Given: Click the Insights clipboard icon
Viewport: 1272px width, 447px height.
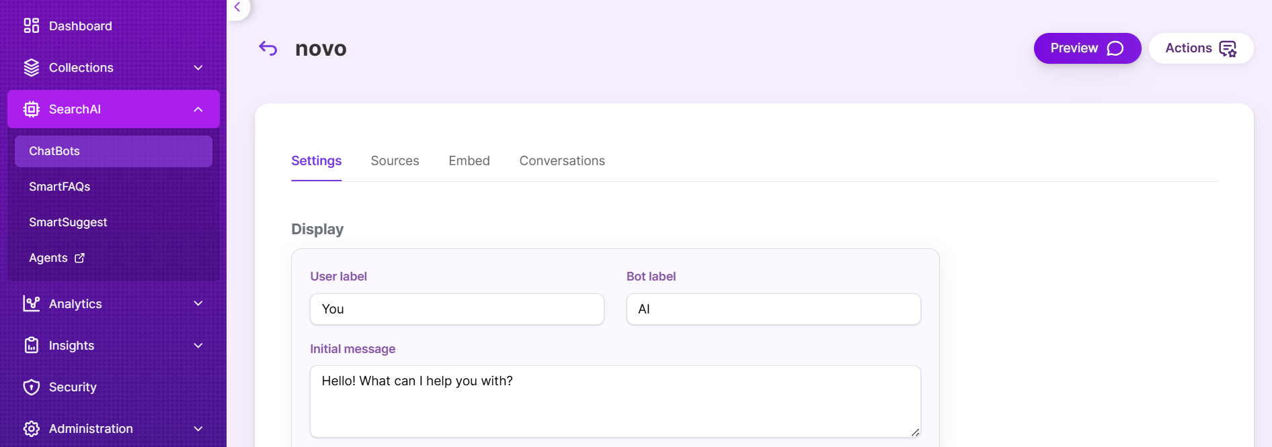Looking at the screenshot, I should pos(32,345).
